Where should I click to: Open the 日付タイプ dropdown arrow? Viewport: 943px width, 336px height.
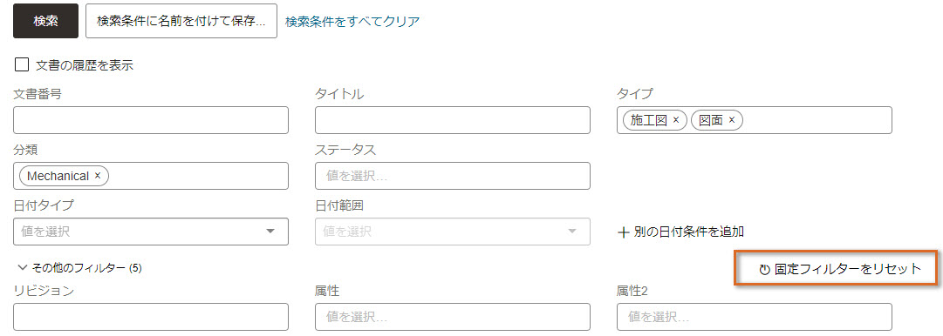[x=270, y=231]
